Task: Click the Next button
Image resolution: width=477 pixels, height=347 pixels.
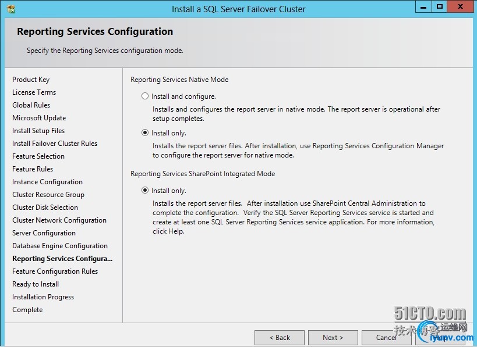Action: point(333,338)
